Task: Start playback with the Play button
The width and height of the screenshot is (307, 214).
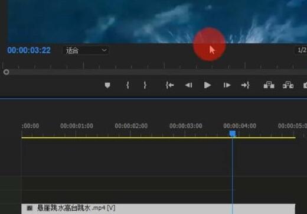Action: click(x=207, y=85)
